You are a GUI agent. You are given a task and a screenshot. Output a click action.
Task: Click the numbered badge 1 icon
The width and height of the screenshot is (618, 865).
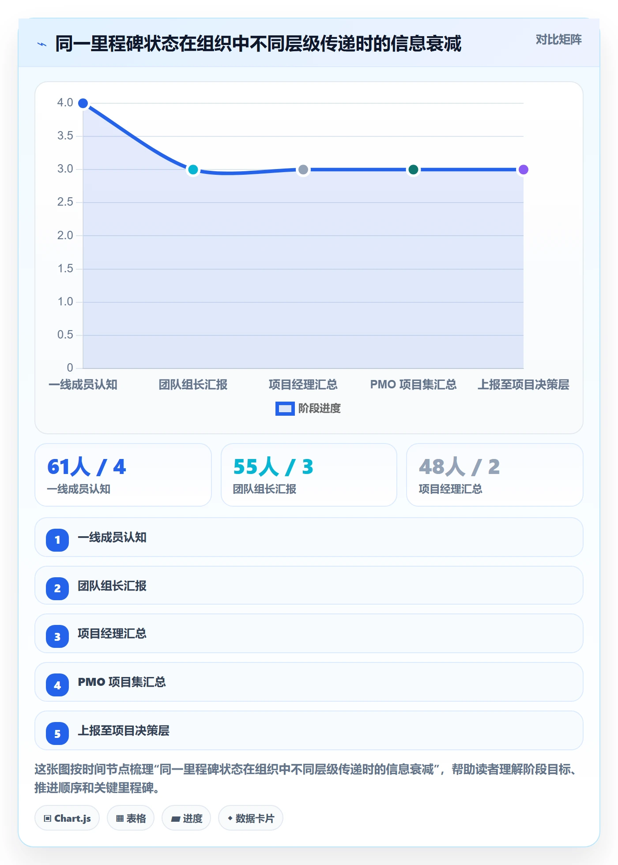(57, 540)
